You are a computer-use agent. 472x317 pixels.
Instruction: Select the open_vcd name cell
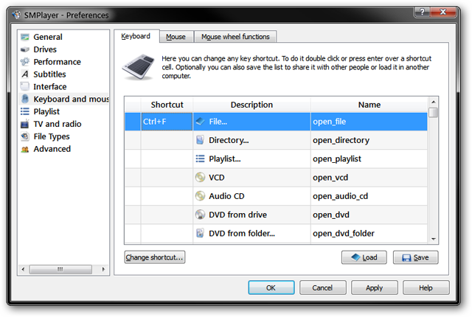click(369, 178)
